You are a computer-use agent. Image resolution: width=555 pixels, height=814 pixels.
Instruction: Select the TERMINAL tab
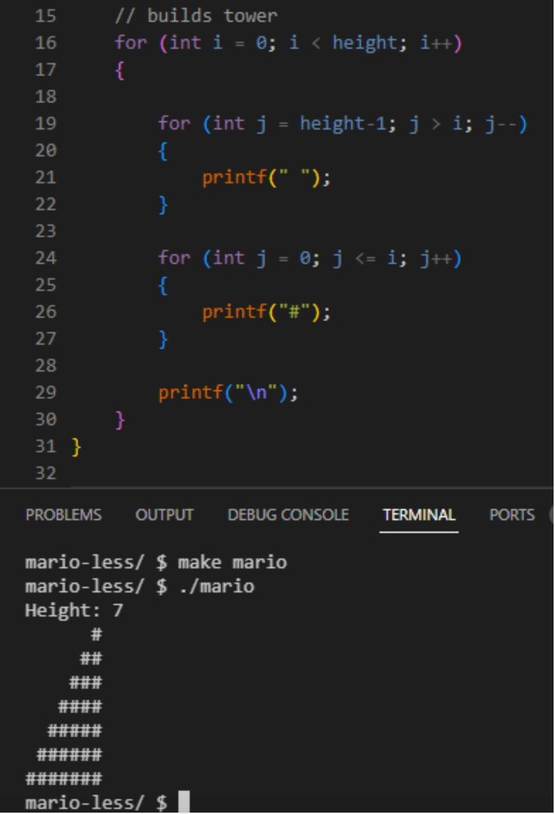click(419, 515)
